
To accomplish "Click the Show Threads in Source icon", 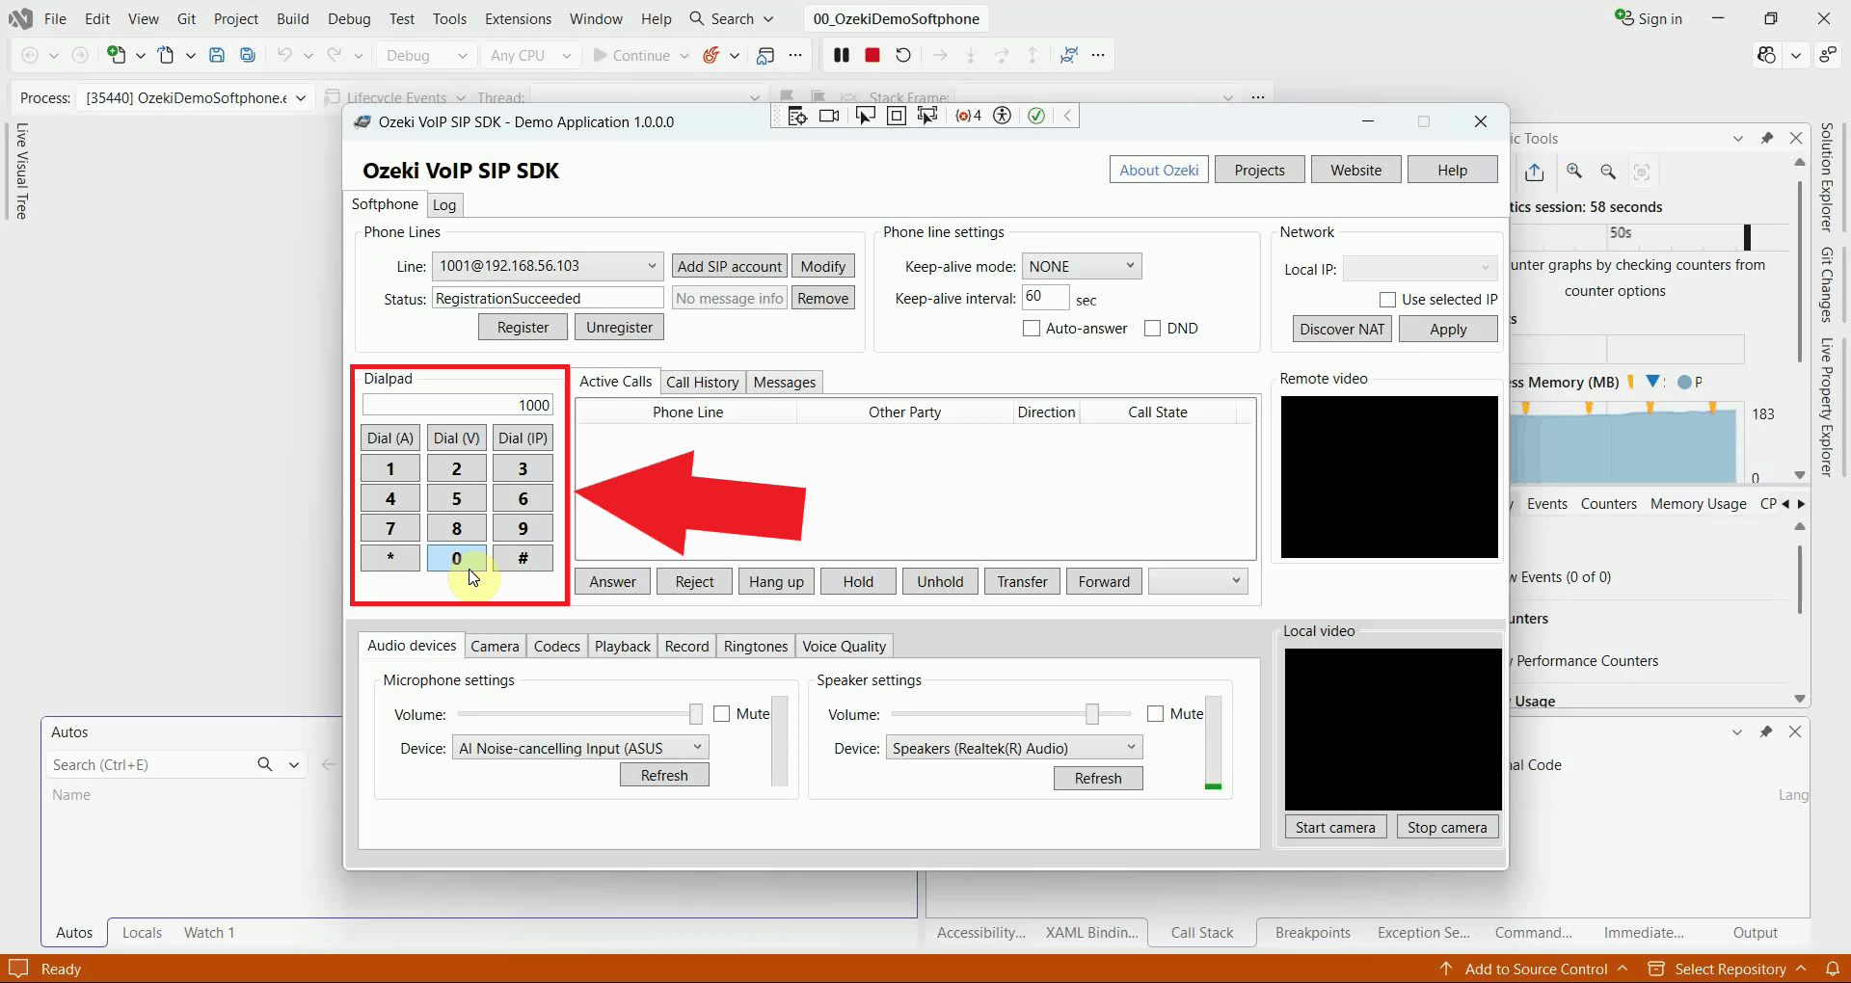I will [1068, 56].
